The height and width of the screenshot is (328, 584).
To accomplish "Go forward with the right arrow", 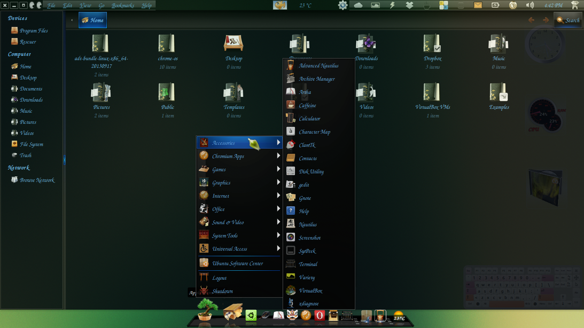I will 546,20.
